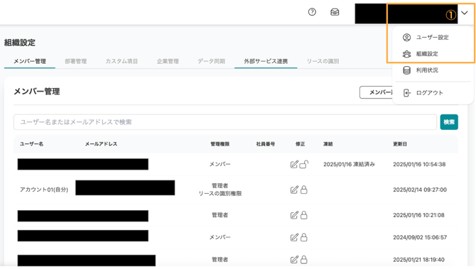Open the help question mark icon
The height and width of the screenshot is (269, 476).
pyautogui.click(x=312, y=12)
